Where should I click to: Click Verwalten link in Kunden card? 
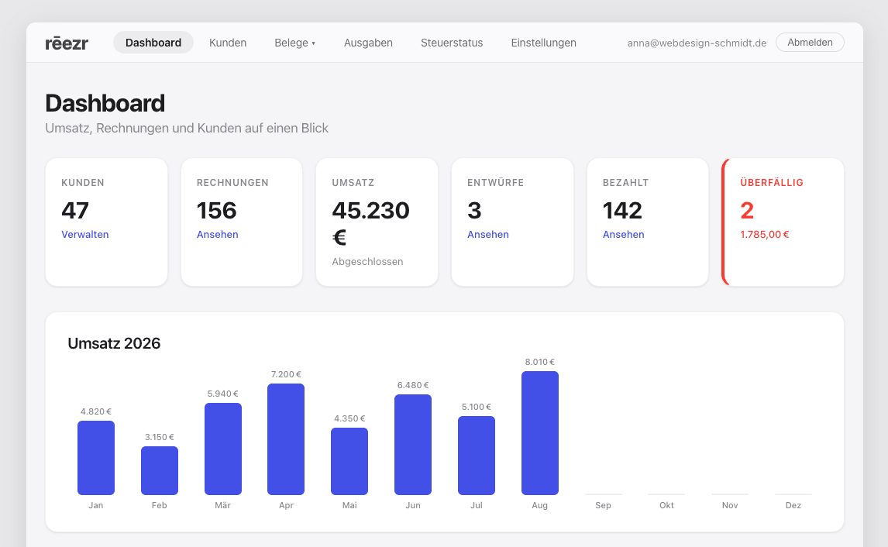(85, 235)
